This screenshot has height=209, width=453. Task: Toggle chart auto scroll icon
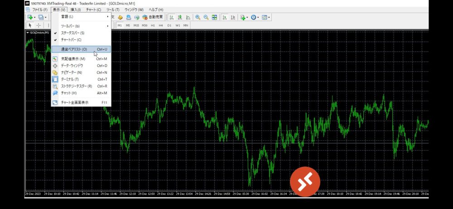(225, 17)
